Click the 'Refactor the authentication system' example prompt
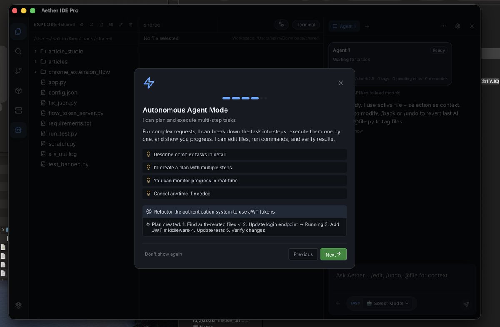Image resolution: width=500 pixels, height=327 pixels. (x=245, y=211)
